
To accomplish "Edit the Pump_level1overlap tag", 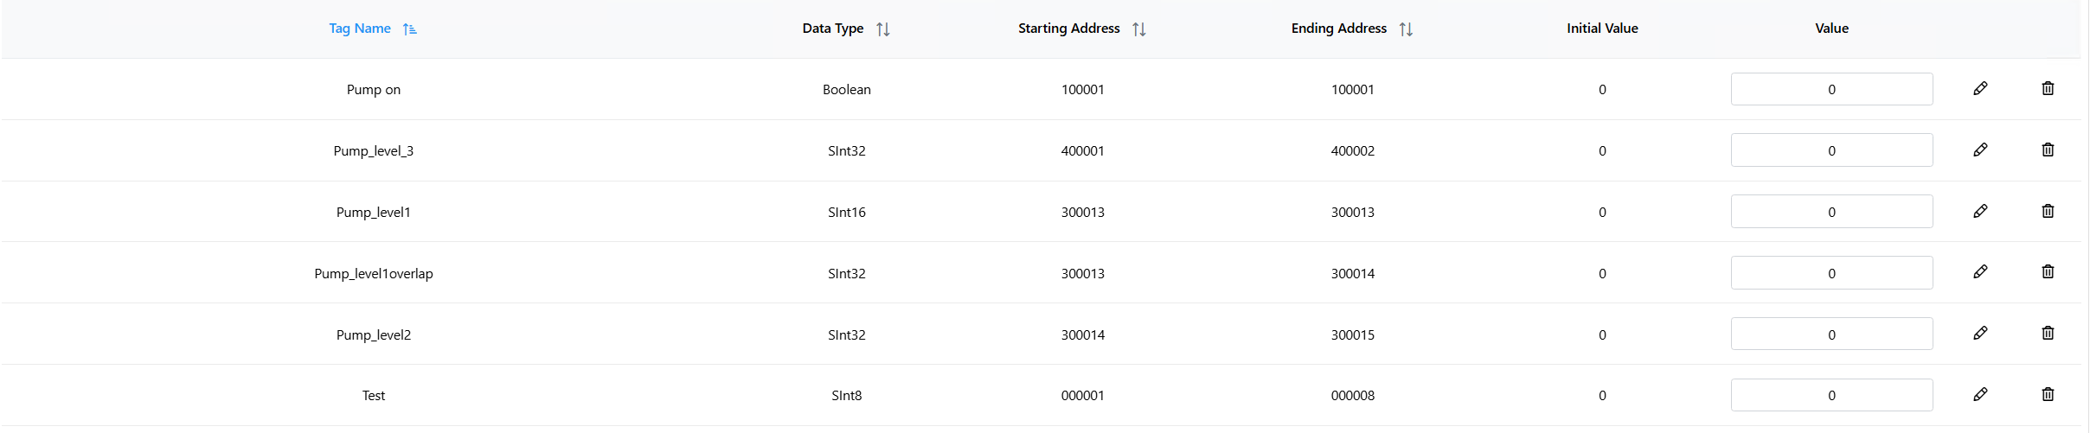I will coord(1980,271).
